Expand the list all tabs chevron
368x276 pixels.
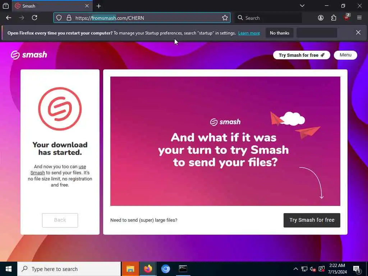coord(302,6)
